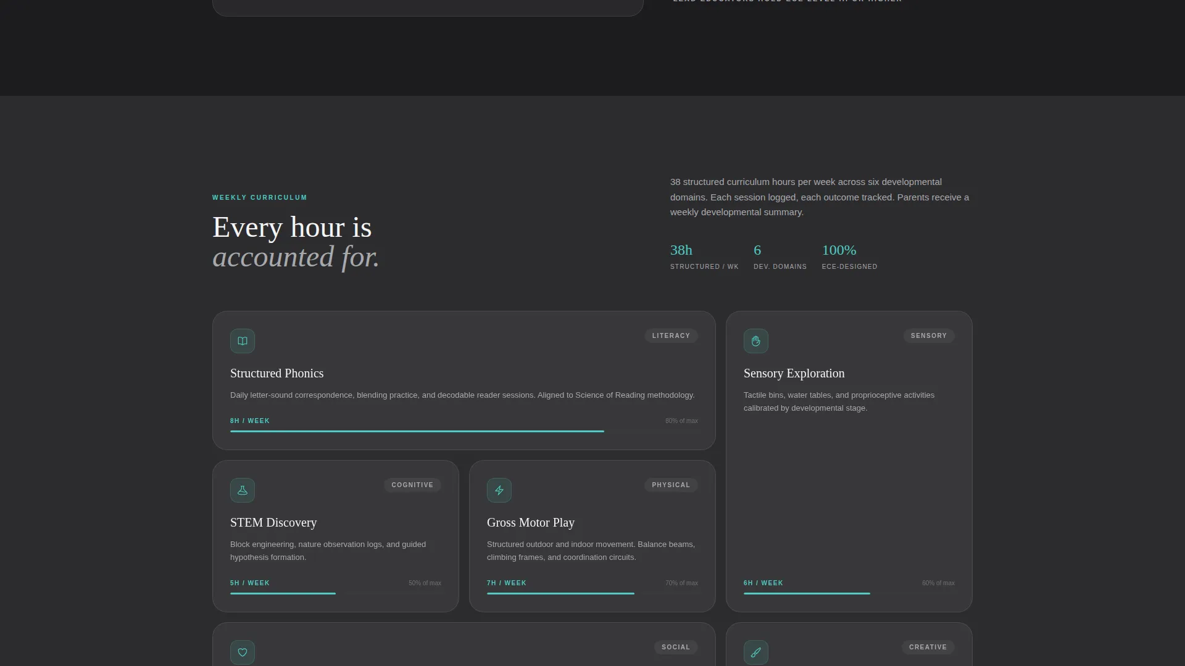Click the '8H / WEEK' label
The image size is (1185, 666).
tap(250, 421)
